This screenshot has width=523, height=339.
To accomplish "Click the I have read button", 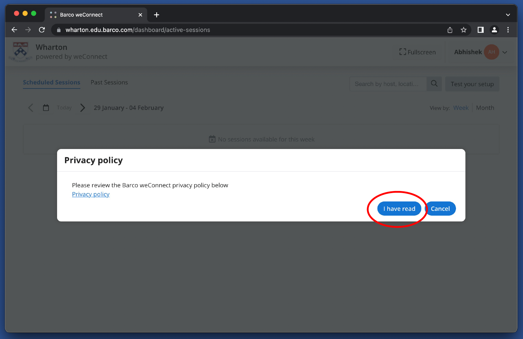I will 399,209.
